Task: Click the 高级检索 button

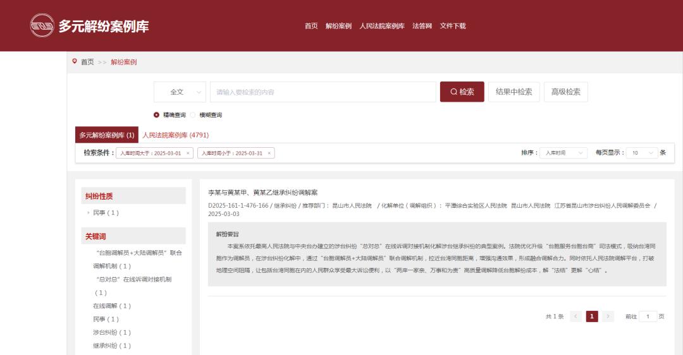Action: point(565,92)
